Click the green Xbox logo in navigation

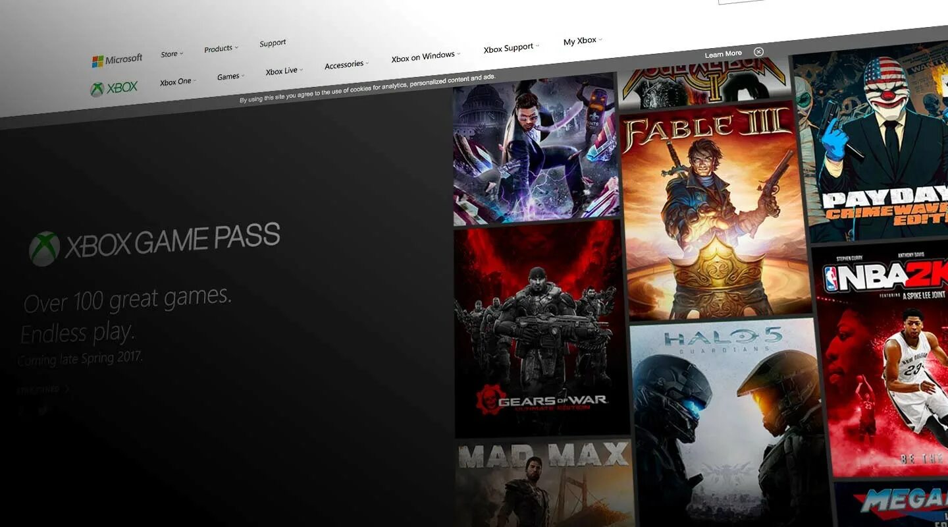point(114,88)
